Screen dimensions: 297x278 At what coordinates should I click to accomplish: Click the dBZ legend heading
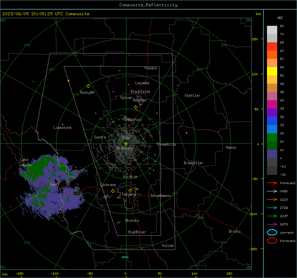click(280, 18)
